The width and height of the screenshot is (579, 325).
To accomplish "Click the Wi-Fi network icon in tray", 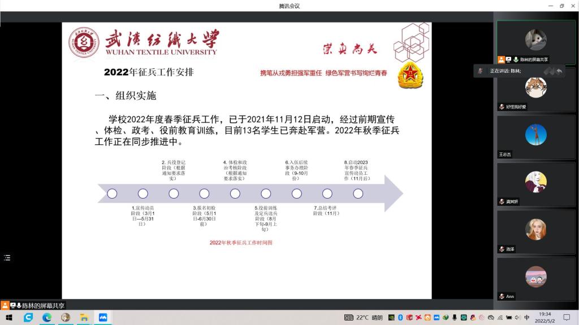I will (500, 318).
